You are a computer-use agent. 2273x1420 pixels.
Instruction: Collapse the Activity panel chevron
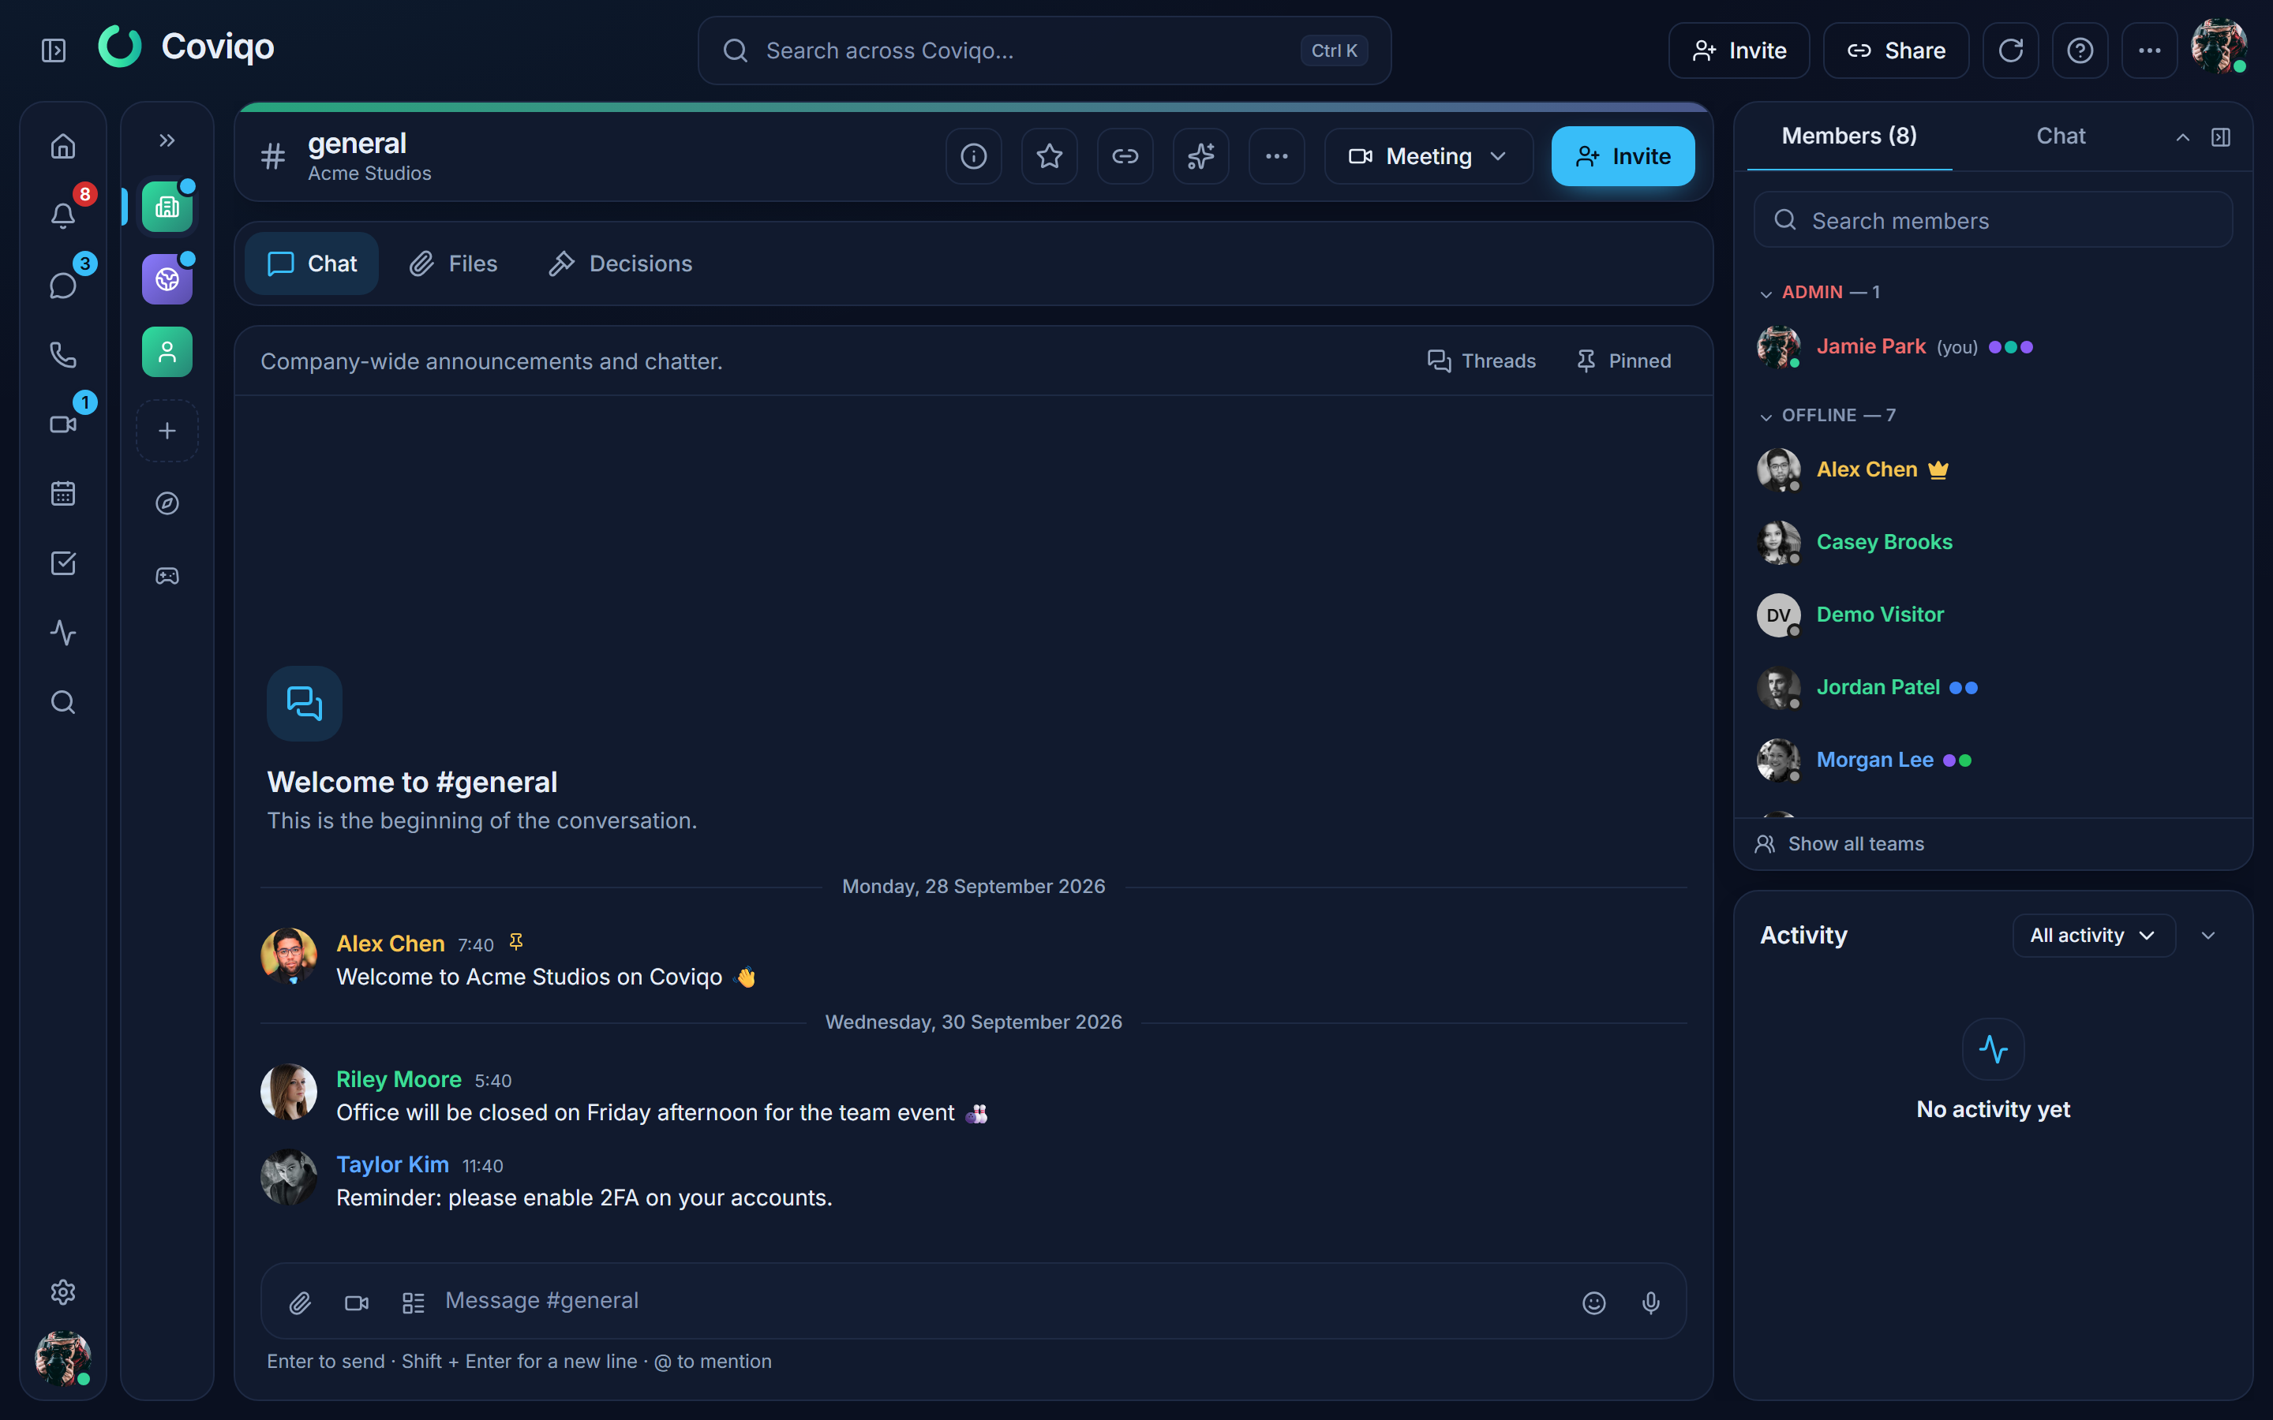point(2208,936)
